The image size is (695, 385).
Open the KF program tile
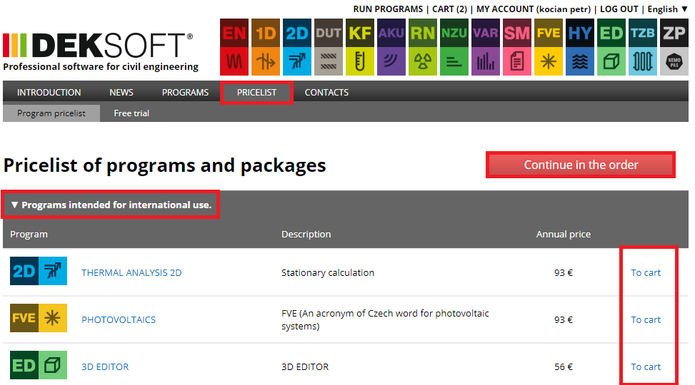tap(360, 47)
